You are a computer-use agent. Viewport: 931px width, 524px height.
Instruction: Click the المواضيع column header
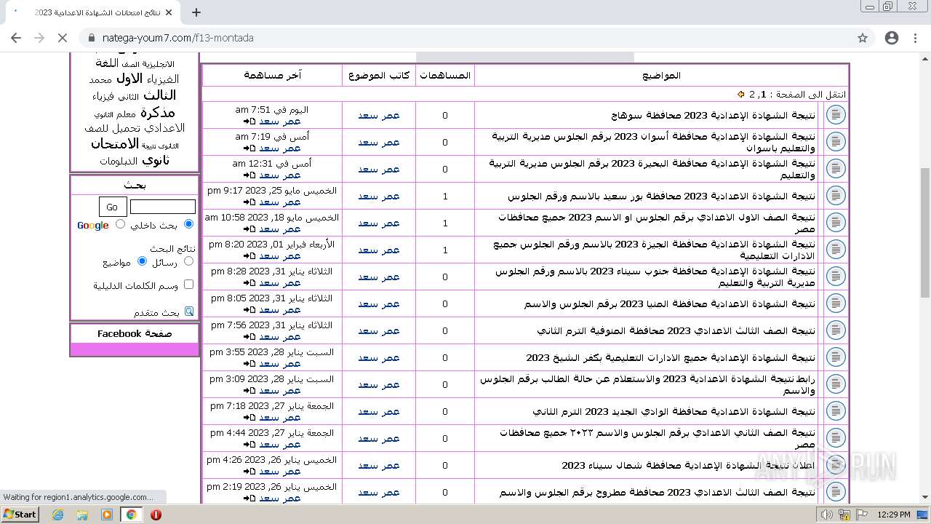(662, 75)
